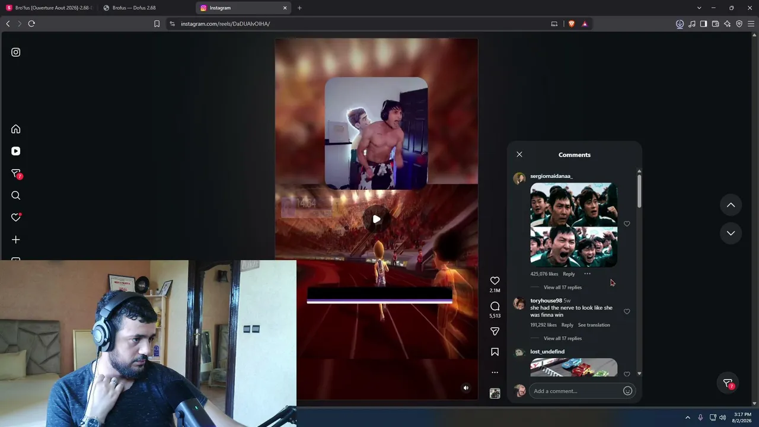Toggle the browser sidebar panel

click(703, 24)
